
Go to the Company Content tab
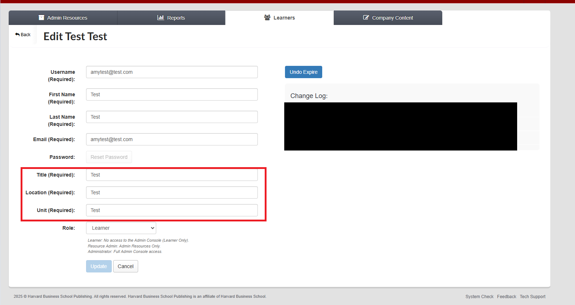[388, 18]
